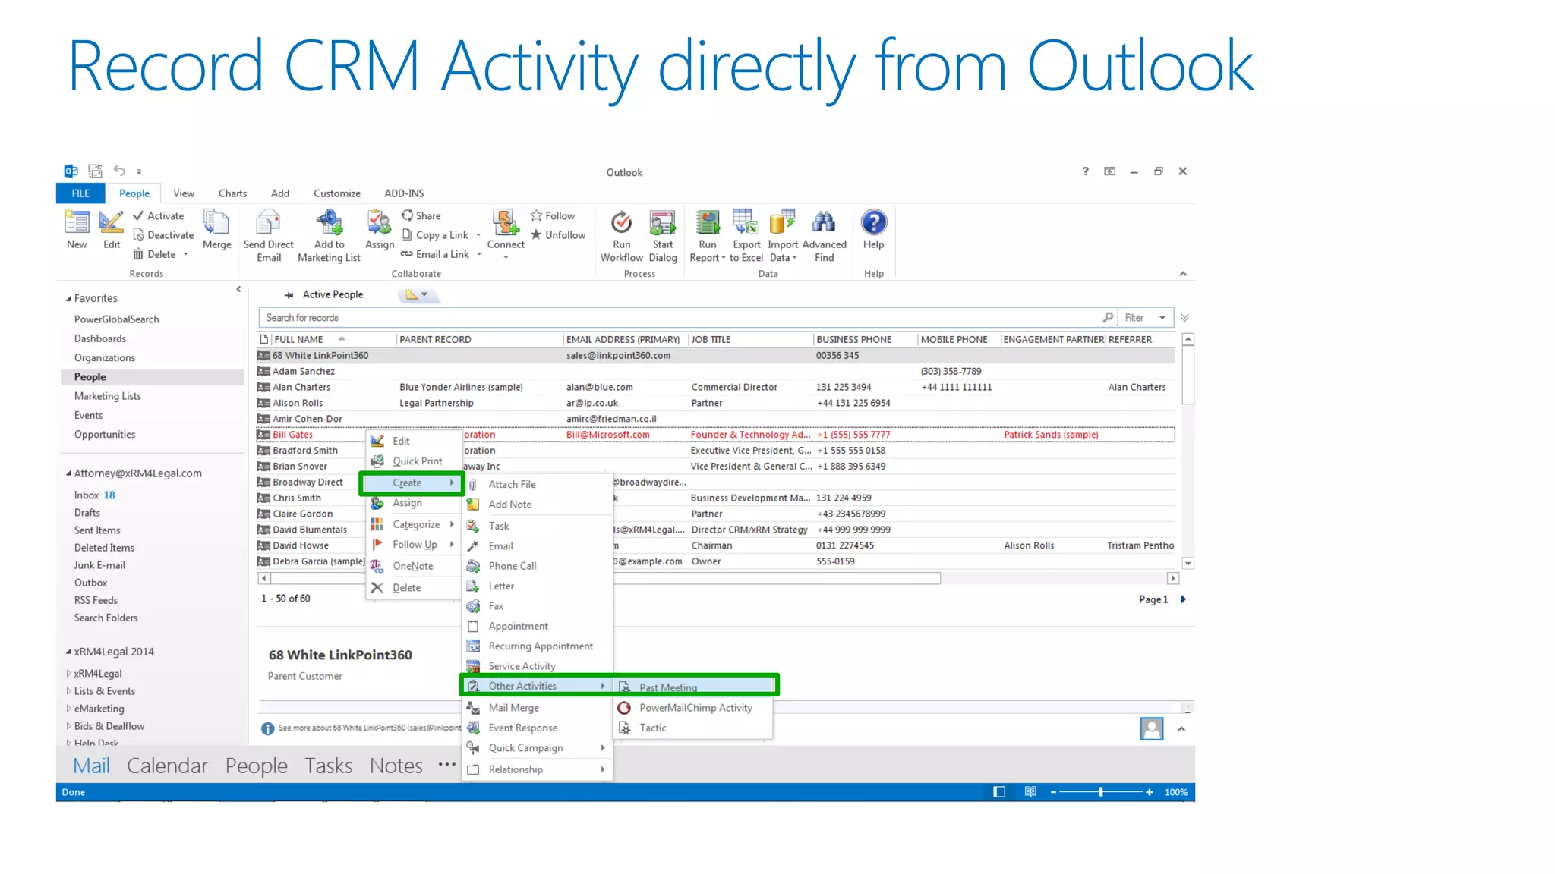Image resolution: width=1555 pixels, height=874 pixels.
Task: Open the FILE tab
Action: 80,193
